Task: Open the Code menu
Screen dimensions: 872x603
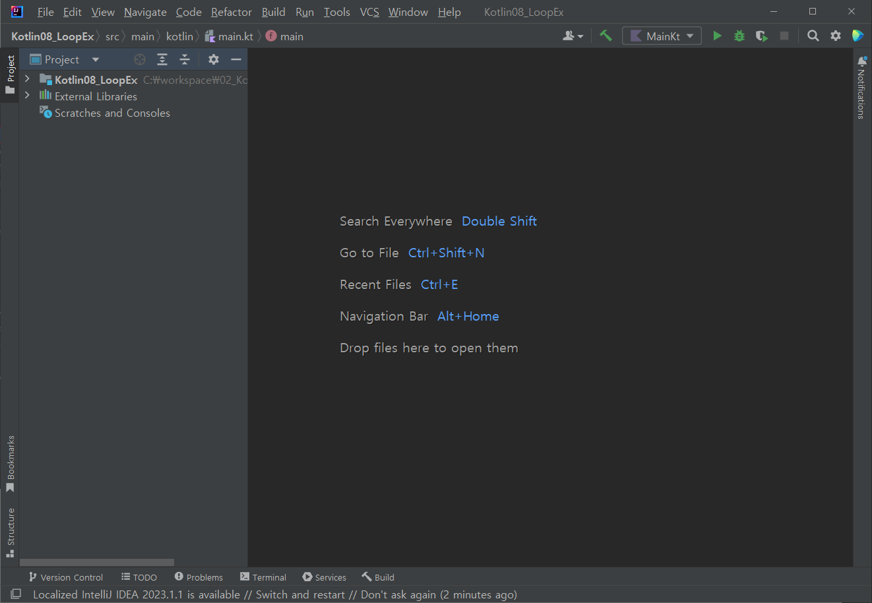Action: pos(189,12)
